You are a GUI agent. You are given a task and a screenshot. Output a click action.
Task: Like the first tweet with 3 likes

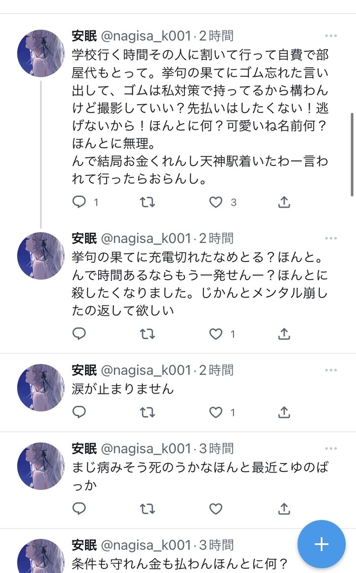215,202
